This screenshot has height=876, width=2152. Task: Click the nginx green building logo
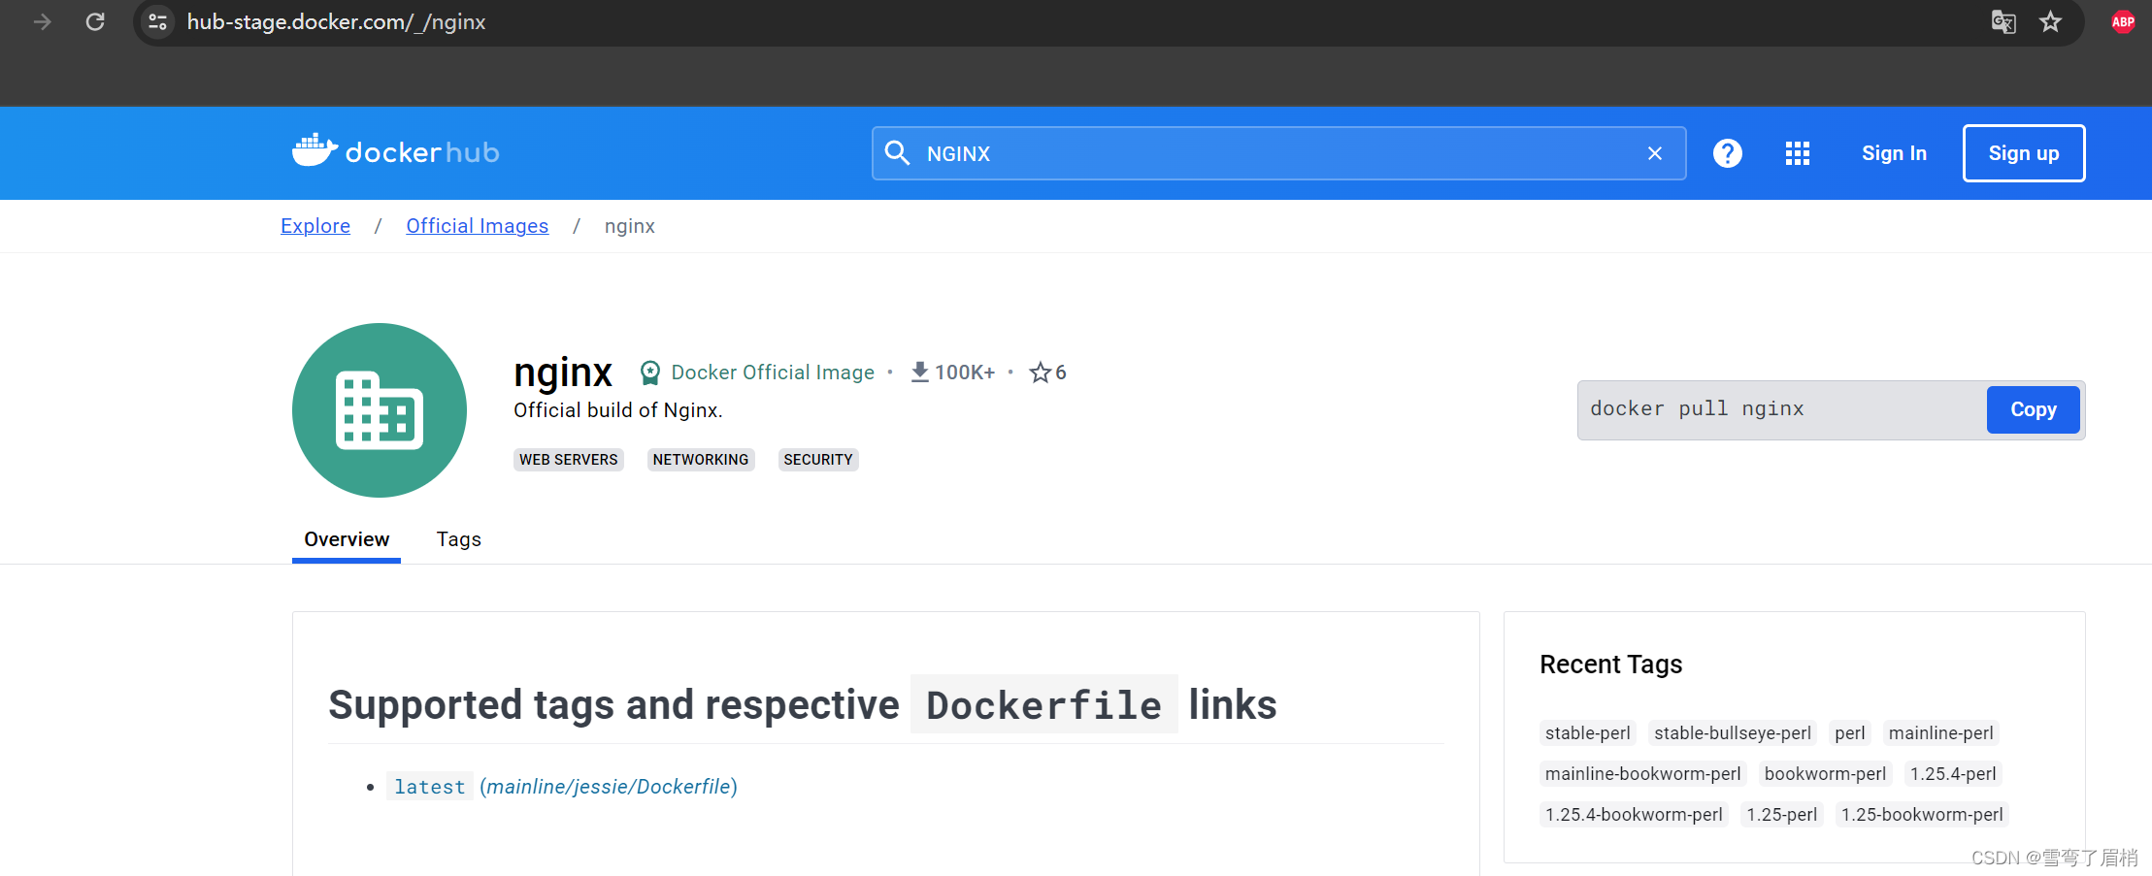380,410
